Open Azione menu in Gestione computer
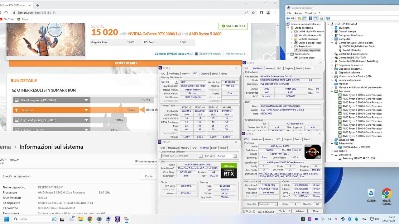 (x=298, y=13)
